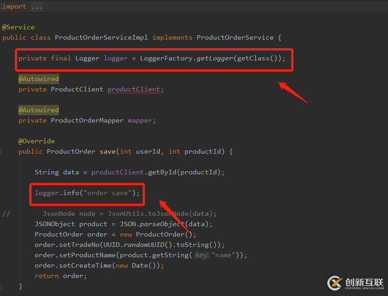
Task: Click @Autowired above productClient
Action: [x=39, y=79]
